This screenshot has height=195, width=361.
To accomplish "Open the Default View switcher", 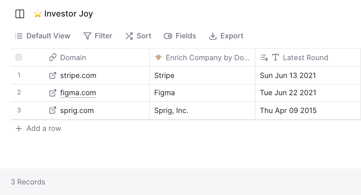I will click(43, 36).
